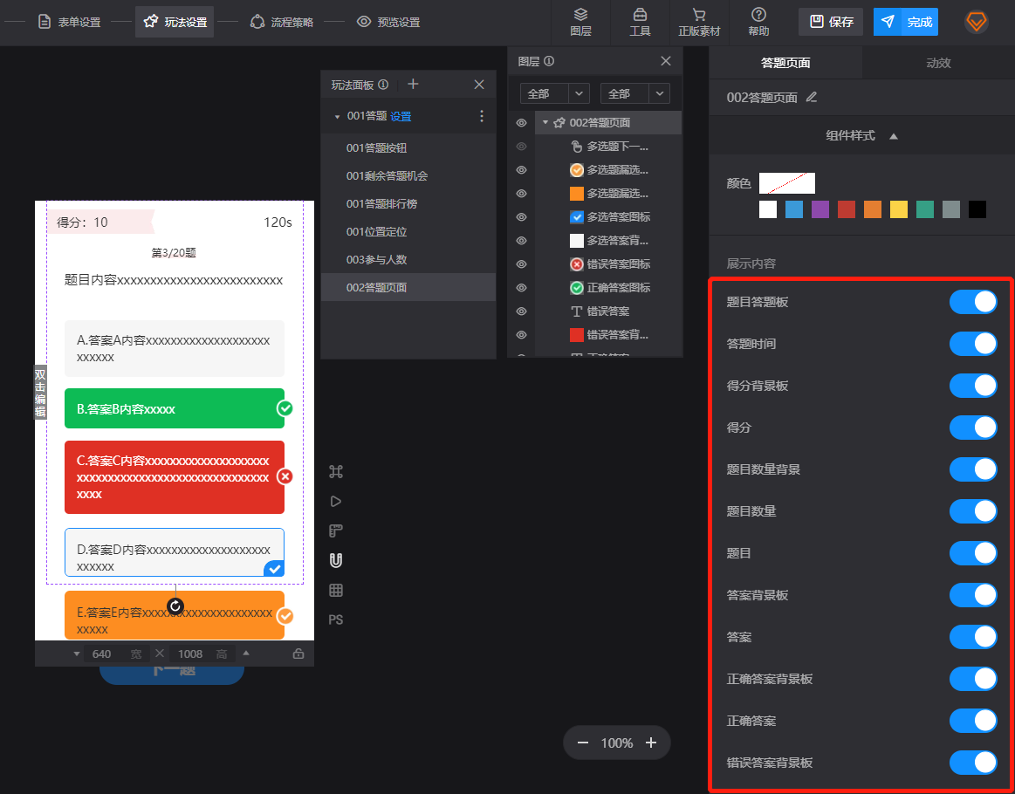Image resolution: width=1015 pixels, height=794 pixels.
Task: Show info icon beside 图层 panel title
Action: (549, 61)
